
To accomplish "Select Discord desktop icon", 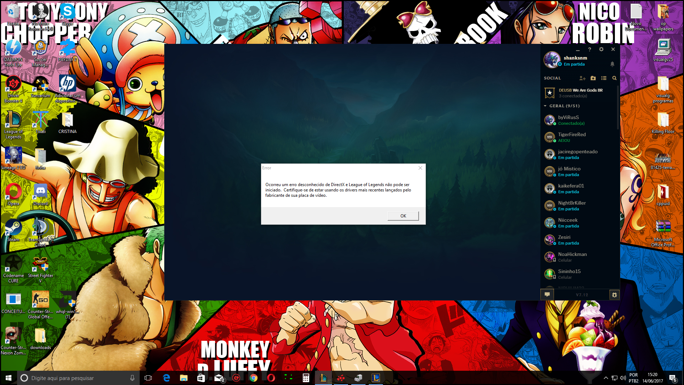I will click(x=41, y=195).
